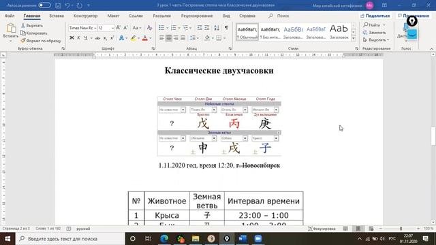Viewport: 436px width, 245px height.
Task: Open Quick Access Toolbar customization
Action: coord(89,5)
